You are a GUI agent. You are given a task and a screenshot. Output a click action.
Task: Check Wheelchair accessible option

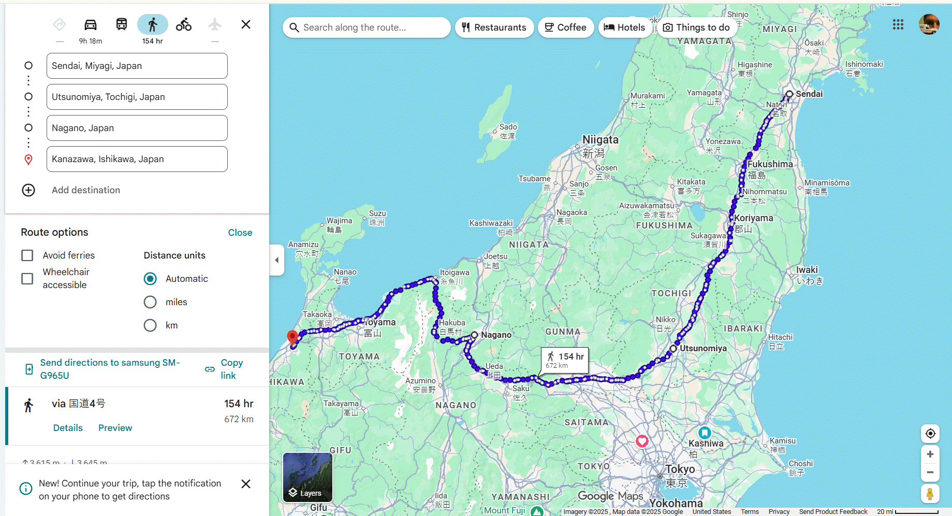click(27, 279)
